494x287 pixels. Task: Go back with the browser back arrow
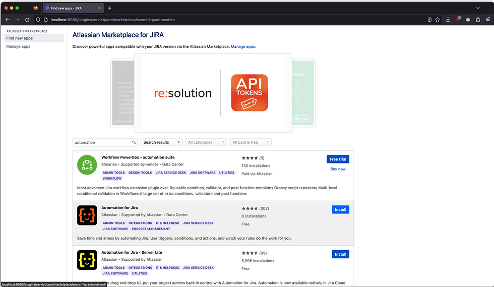pyautogui.click(x=8, y=20)
